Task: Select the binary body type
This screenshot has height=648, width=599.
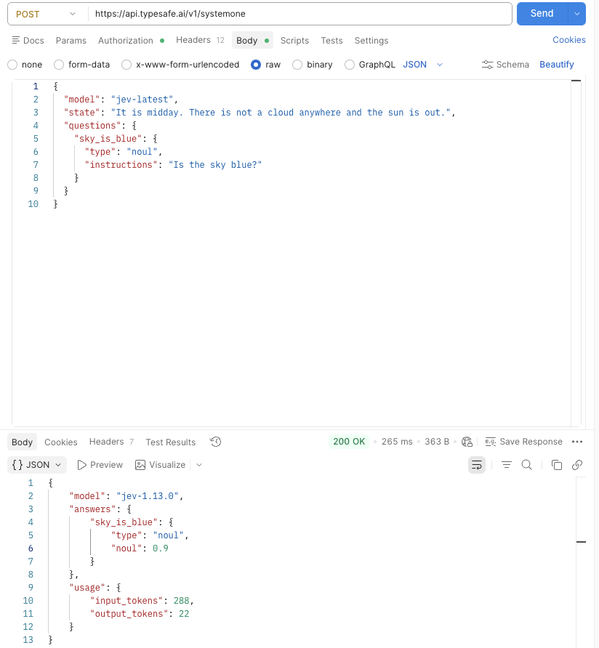Action: coord(297,65)
